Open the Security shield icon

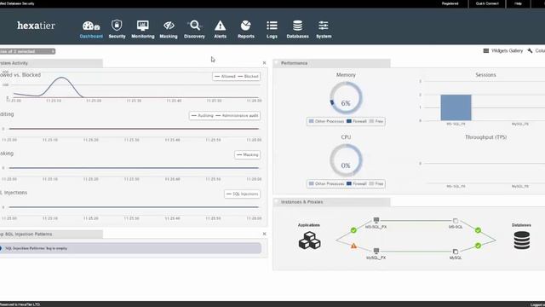(x=117, y=25)
